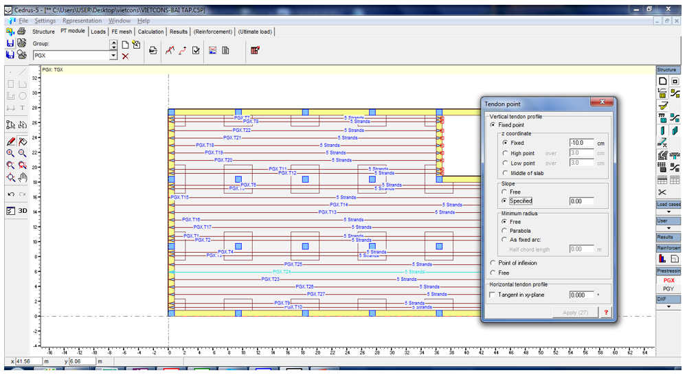Click the Fixed z coordinate value field

(x=581, y=143)
